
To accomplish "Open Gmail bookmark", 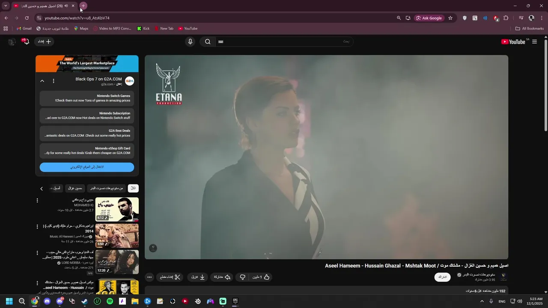I will (x=24, y=29).
